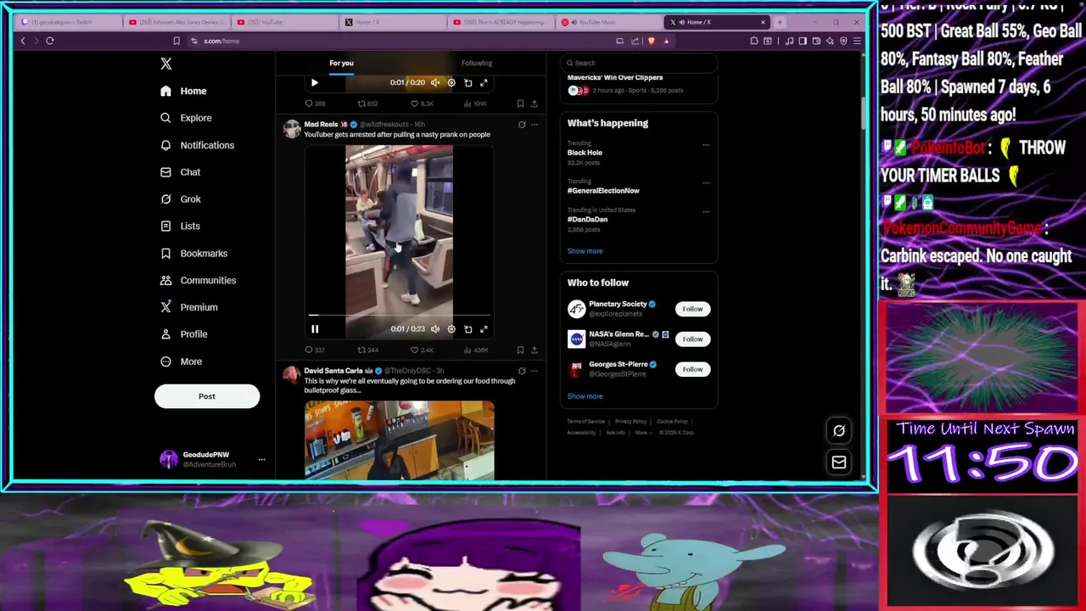Open Lists from the sidebar
Screen dimensions: 1086x611
click(180, 227)
